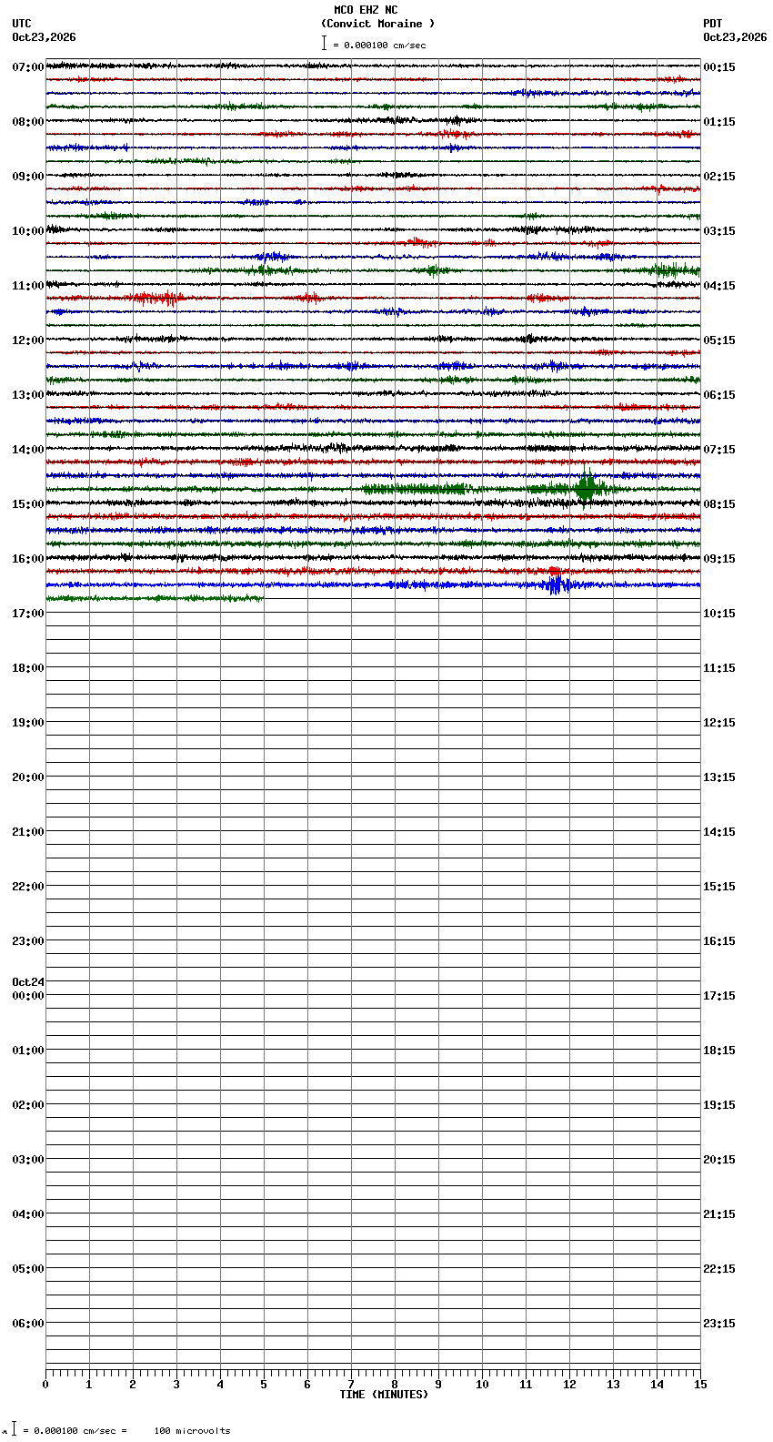773x1442 pixels.
Task: Click the scale bar icon in the footer
Action: tap(14, 1429)
